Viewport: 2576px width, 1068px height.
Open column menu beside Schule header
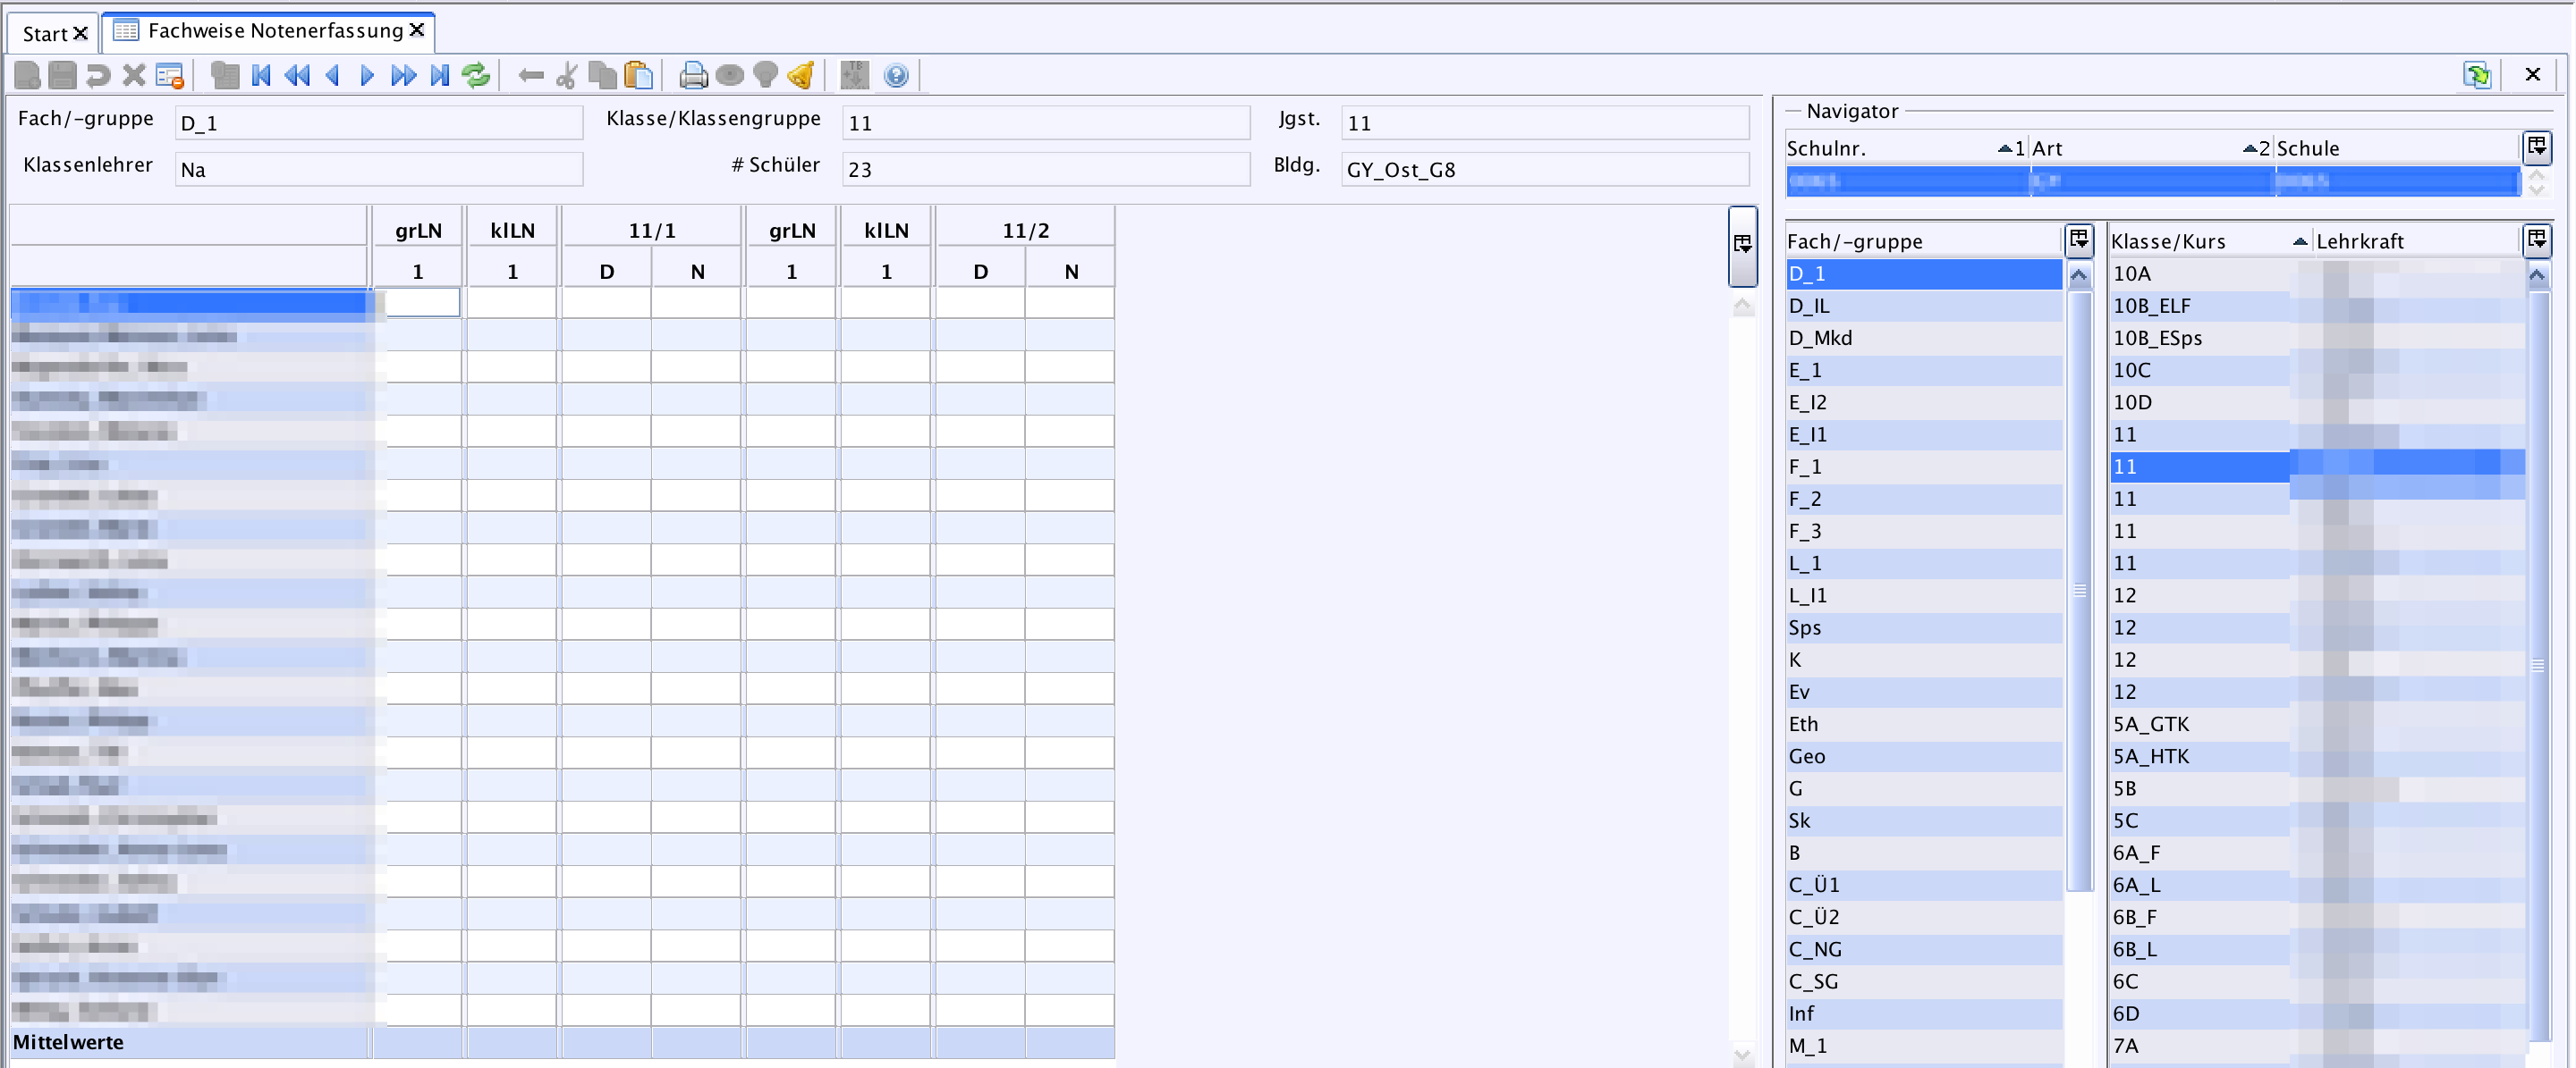coord(2537,147)
